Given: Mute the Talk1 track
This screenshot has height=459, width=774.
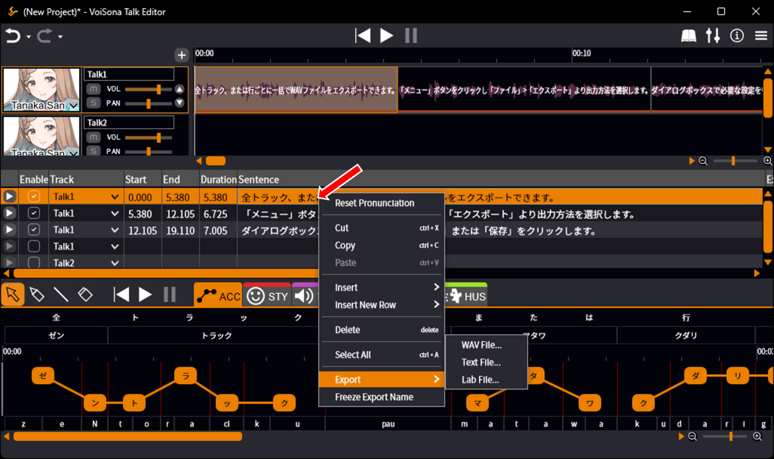Looking at the screenshot, I should (x=93, y=89).
